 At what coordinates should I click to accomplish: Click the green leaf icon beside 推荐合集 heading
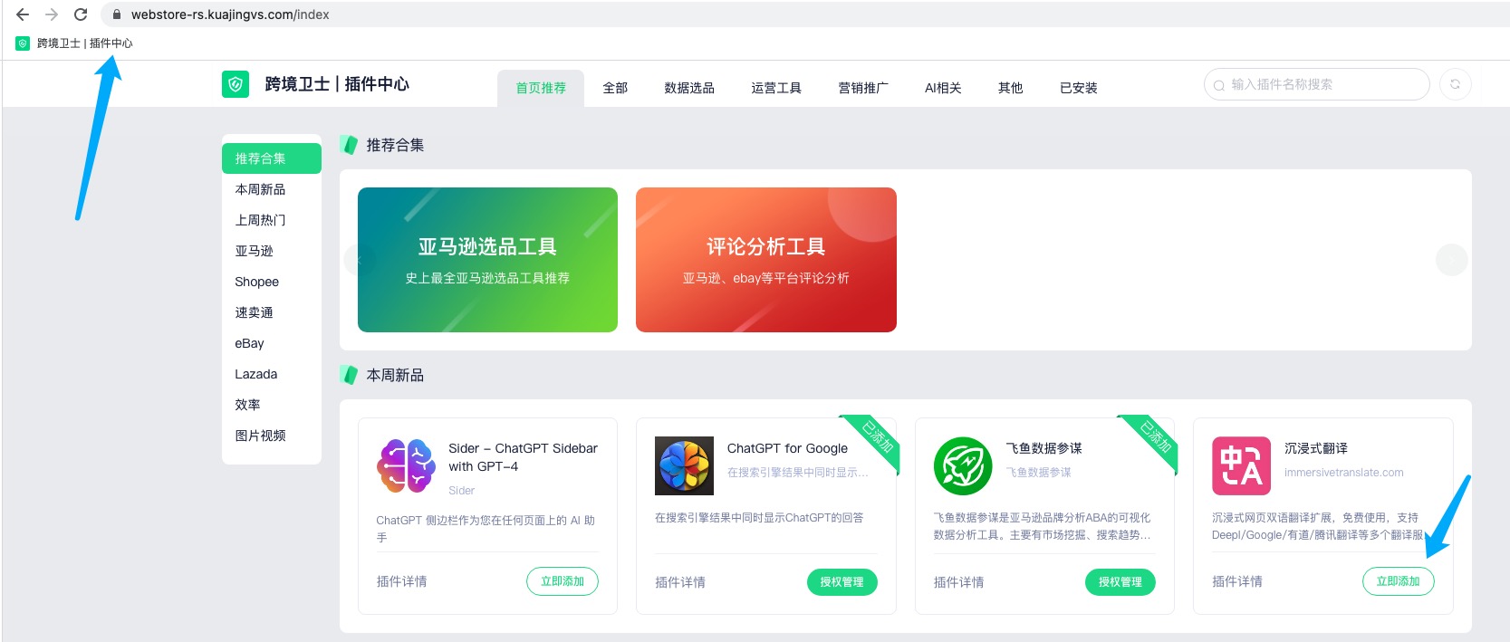(349, 145)
